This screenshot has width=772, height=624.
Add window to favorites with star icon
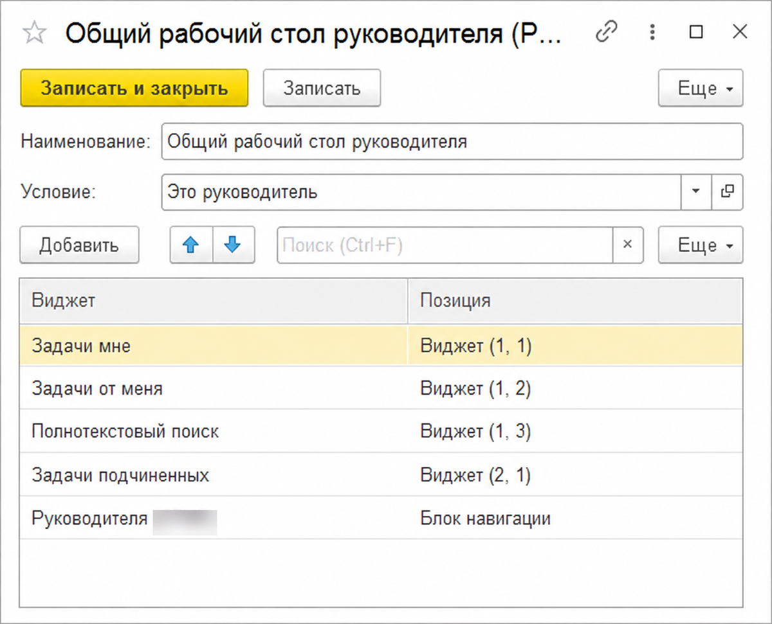(34, 33)
